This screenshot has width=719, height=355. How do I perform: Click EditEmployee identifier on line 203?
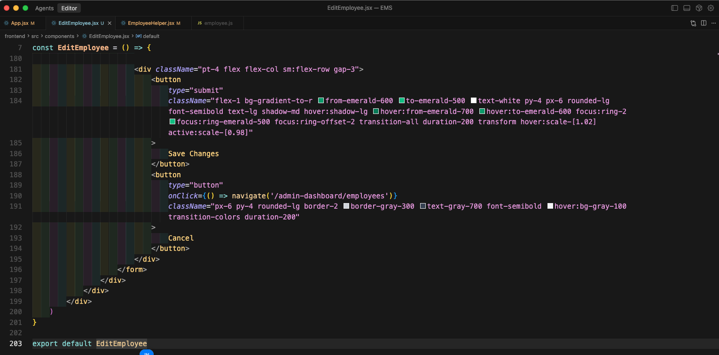click(122, 343)
